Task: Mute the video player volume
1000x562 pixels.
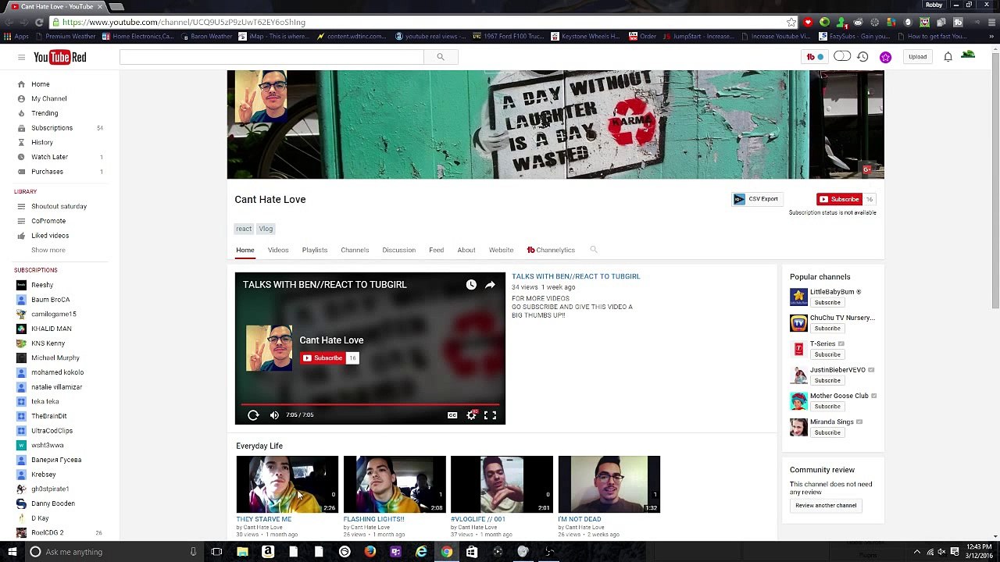Action: (x=274, y=415)
